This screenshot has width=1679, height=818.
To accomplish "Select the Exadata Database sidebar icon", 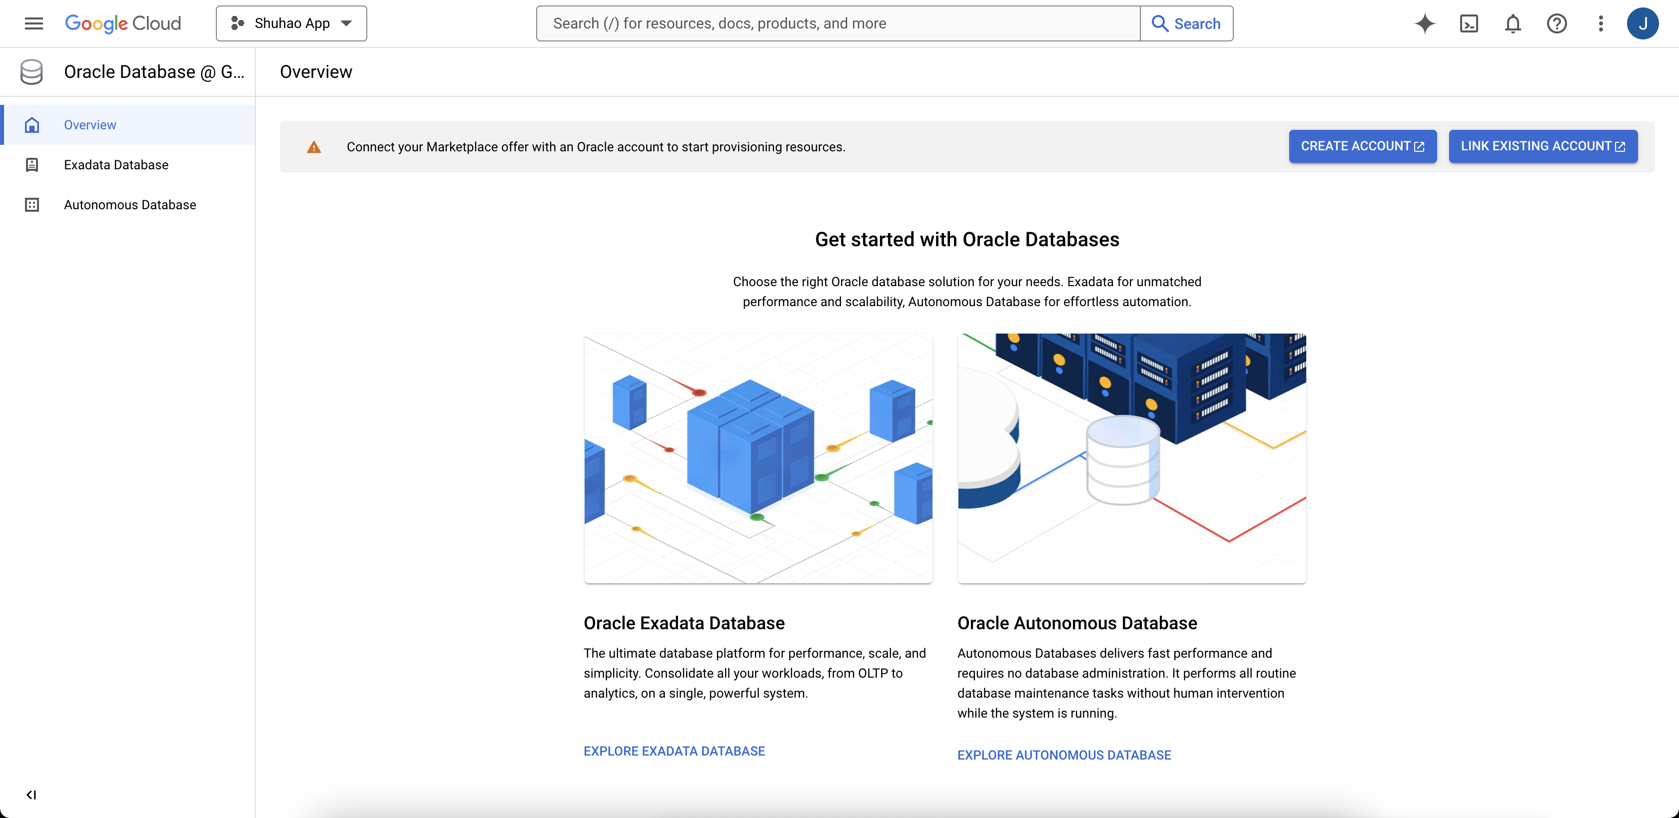I will click(x=32, y=165).
